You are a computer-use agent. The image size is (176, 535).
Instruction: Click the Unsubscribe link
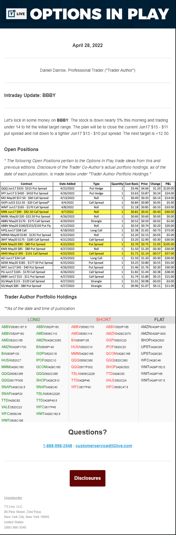tap(13, 498)
